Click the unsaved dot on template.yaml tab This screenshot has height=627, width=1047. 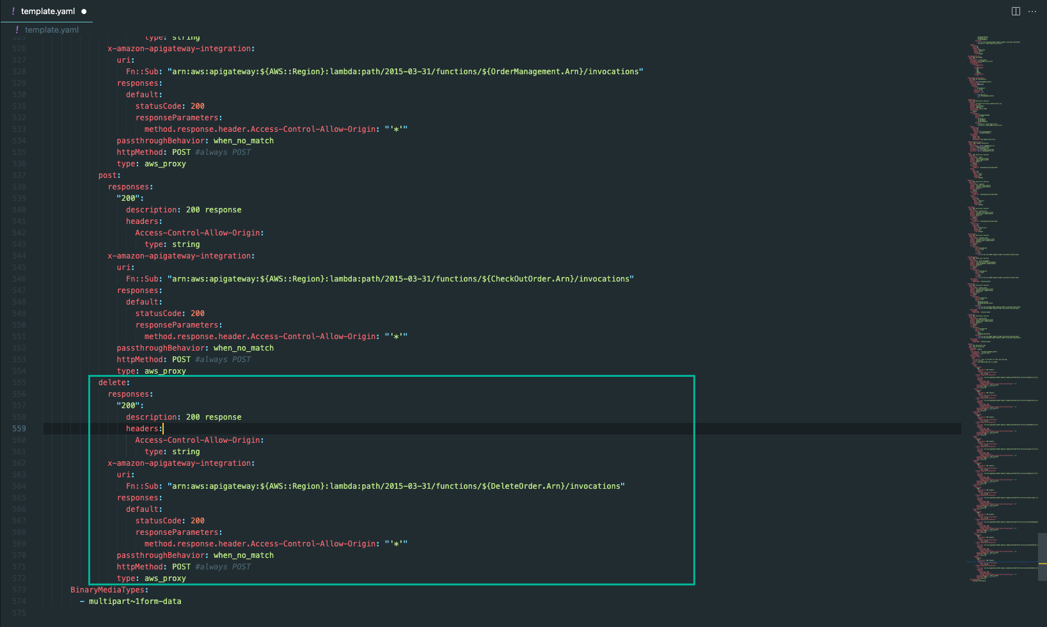pyautogui.click(x=84, y=12)
